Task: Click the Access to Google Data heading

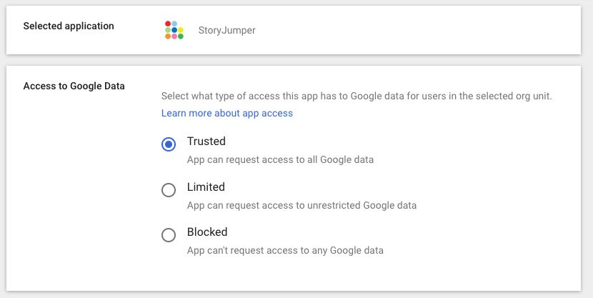Action: (74, 86)
